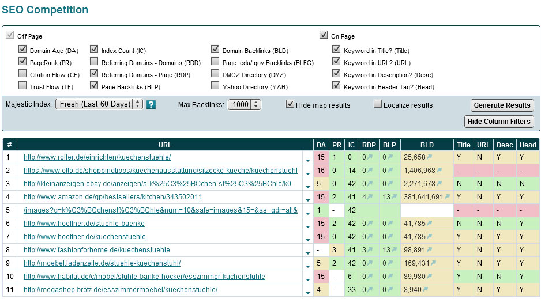Open BLD arrow icon next to 2,271,678
Screen dimensions: 541x299
click(439, 184)
